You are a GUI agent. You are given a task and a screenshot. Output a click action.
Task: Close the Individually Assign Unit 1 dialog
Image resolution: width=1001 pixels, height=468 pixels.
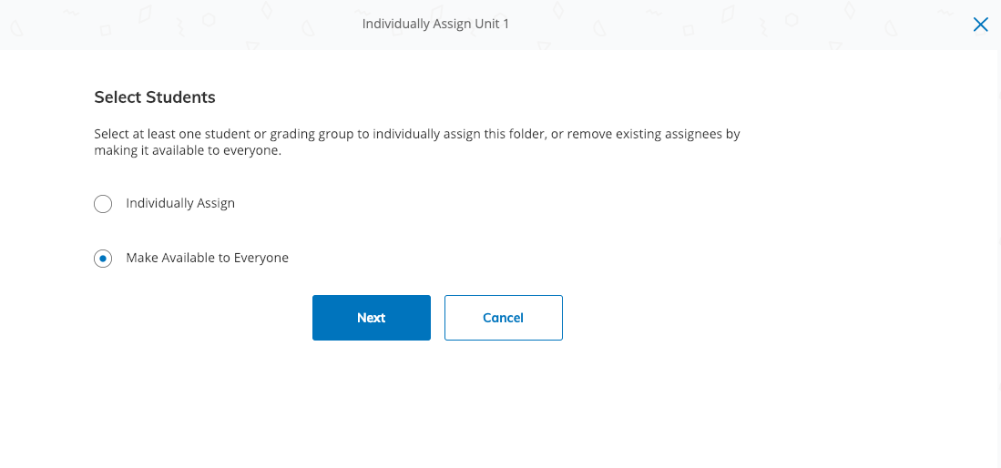(980, 25)
